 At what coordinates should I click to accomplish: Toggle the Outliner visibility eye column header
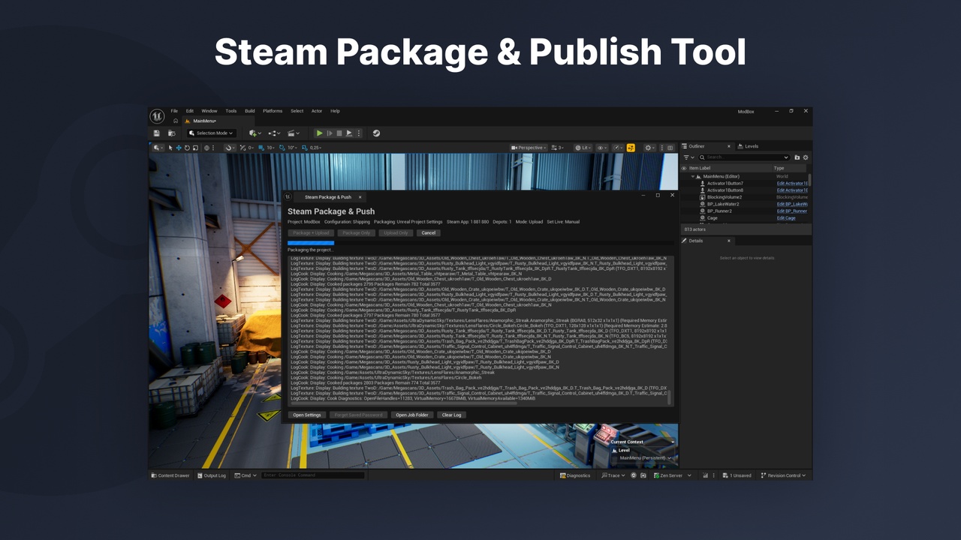pos(684,168)
